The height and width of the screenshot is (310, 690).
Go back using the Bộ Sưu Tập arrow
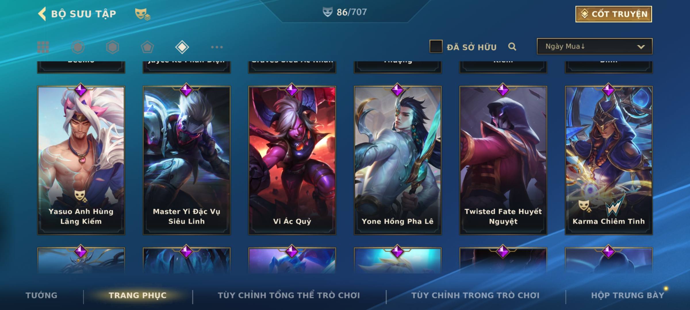coord(42,14)
